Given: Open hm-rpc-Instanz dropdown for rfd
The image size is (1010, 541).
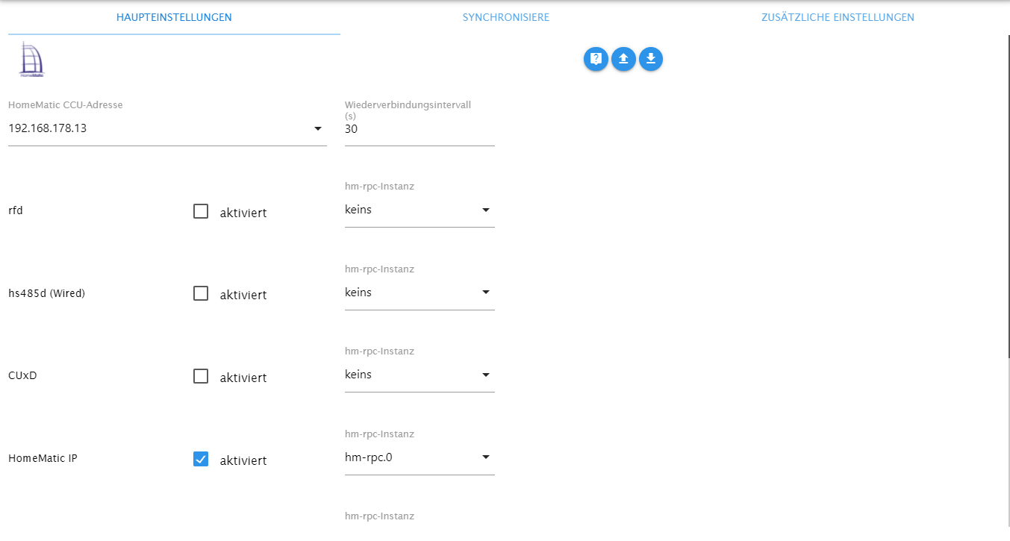Looking at the screenshot, I should [420, 210].
